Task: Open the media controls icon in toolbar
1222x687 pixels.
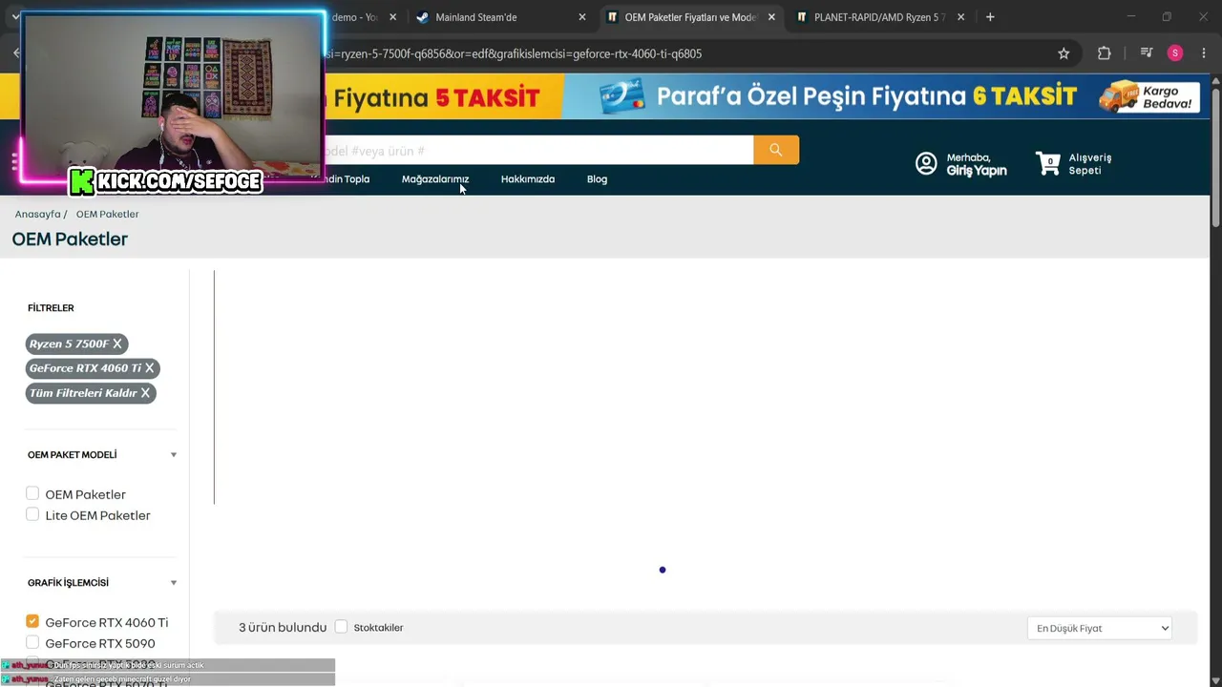Action: (1147, 53)
